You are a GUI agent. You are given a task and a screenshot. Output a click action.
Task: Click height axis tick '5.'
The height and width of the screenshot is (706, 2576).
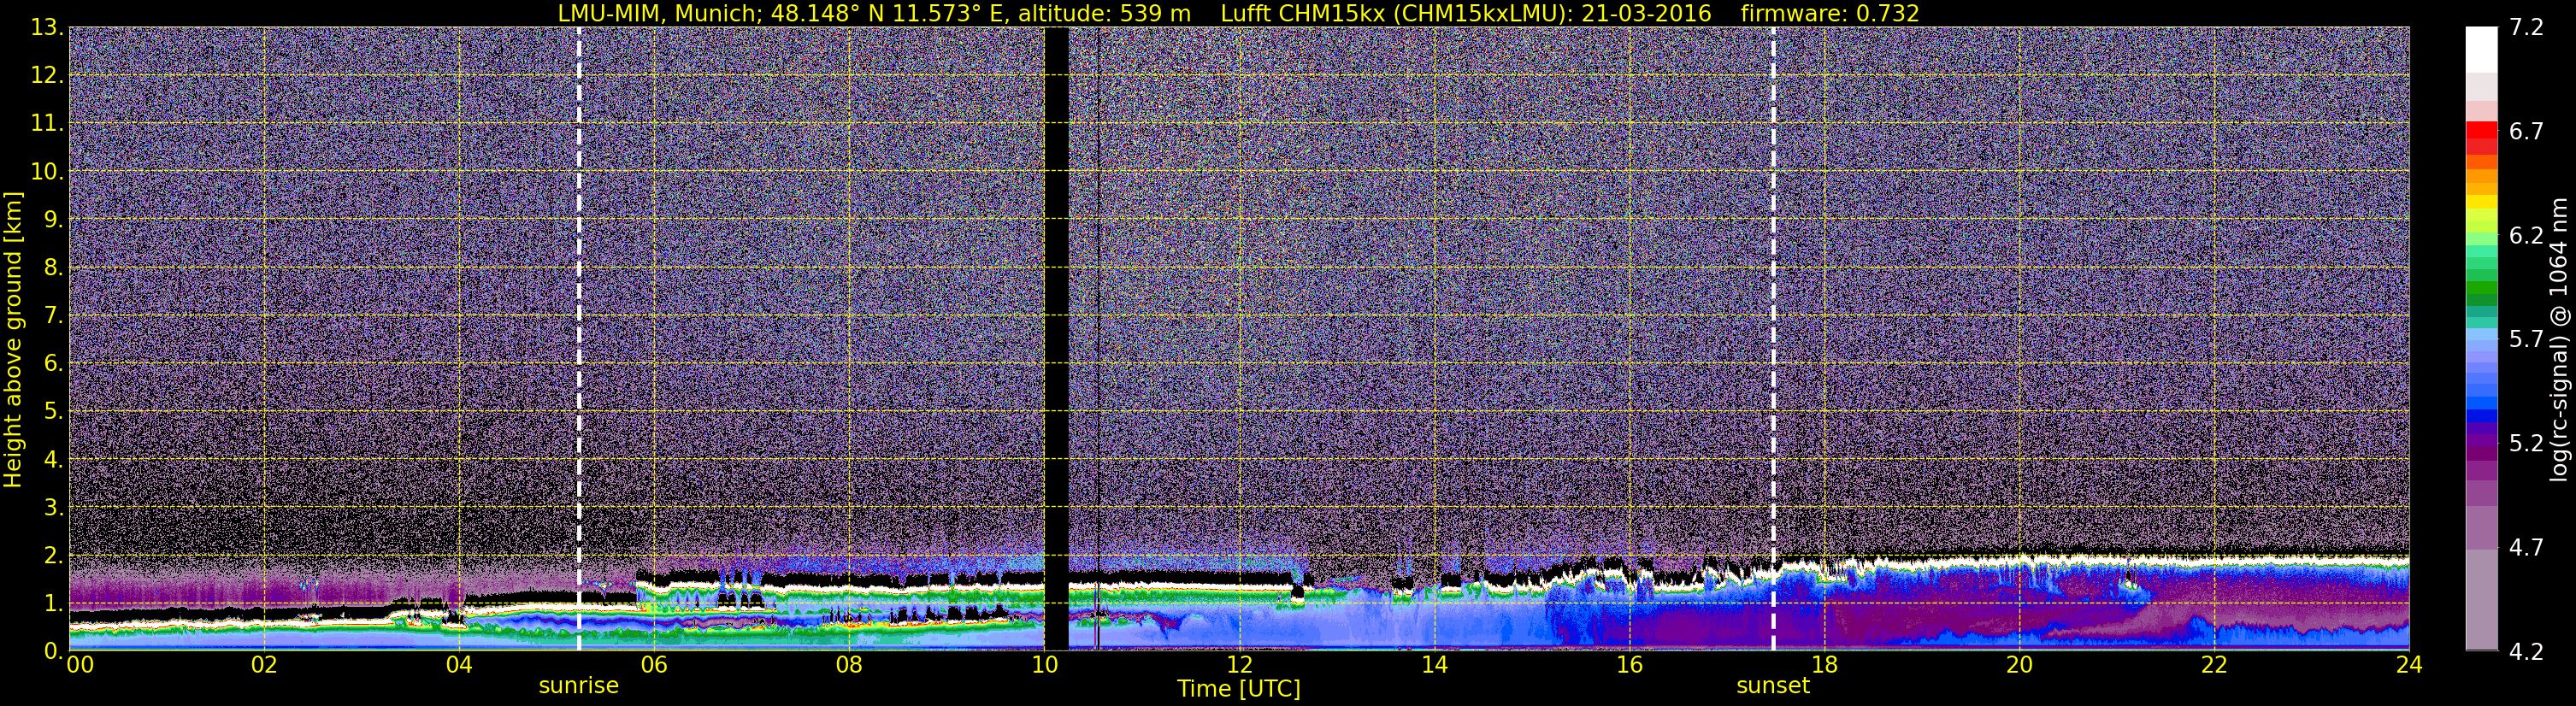(x=53, y=412)
